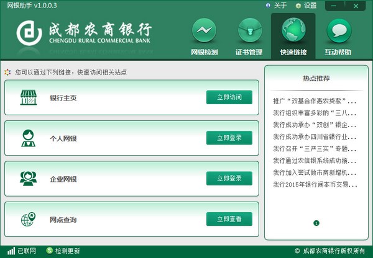Viewport: 373px width, 258px height.
Task: Click 立即登录 for 企业网银
Action: pos(229,179)
